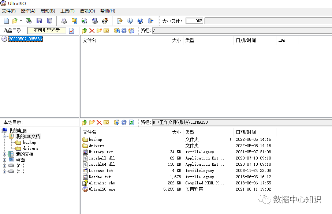This screenshot has width=332, height=214.
Task: Click the Make CD/DVD image drive icon
Action: pyautogui.click(x=64, y=21)
